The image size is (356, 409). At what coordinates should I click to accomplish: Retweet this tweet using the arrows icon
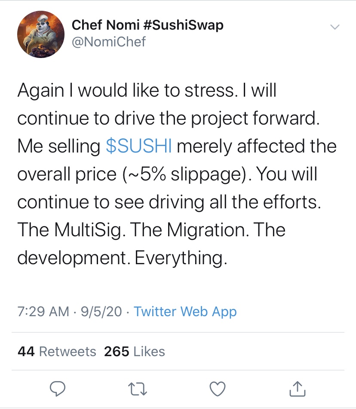137,389
